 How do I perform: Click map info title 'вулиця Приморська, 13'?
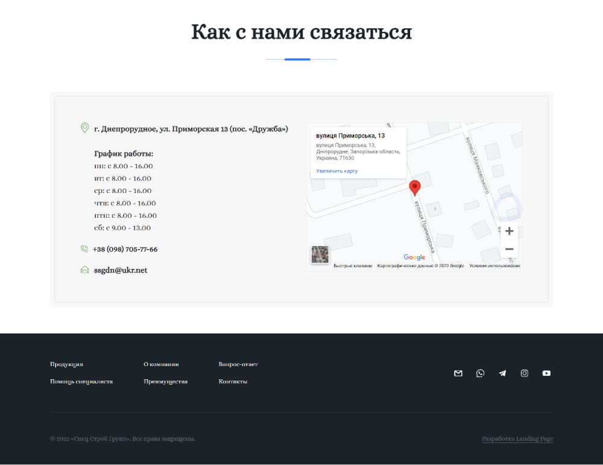(350, 135)
